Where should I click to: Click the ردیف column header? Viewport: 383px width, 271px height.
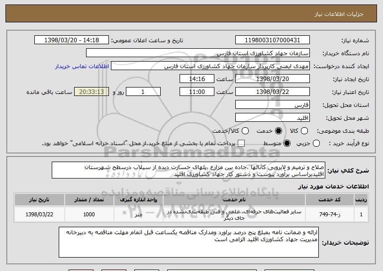[361, 200]
